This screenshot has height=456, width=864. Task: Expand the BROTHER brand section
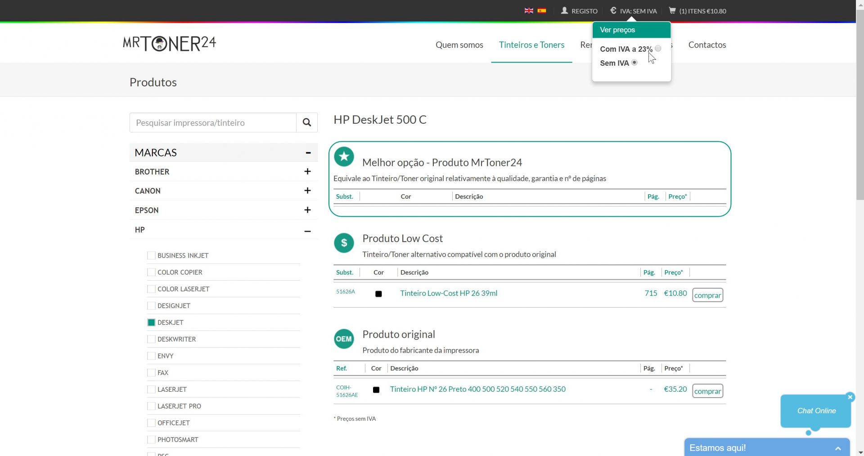click(x=307, y=171)
